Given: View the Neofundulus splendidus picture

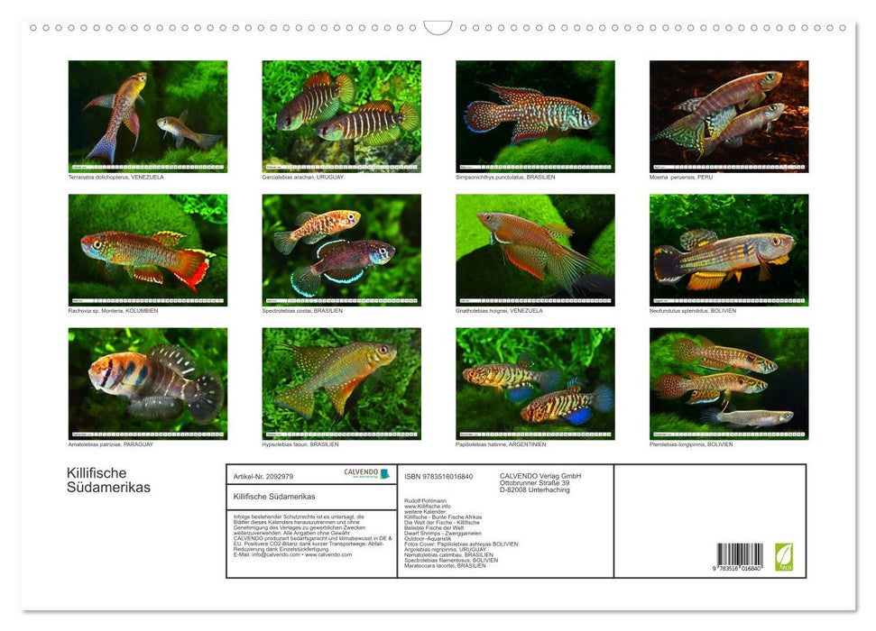Looking at the screenshot, I should point(729,250).
